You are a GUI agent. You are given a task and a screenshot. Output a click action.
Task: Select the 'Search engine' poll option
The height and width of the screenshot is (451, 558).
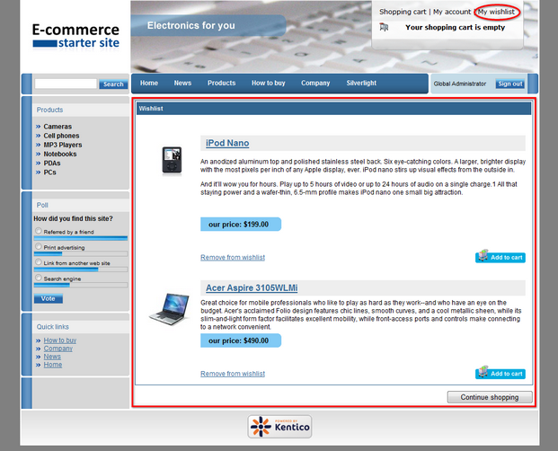coord(39,279)
